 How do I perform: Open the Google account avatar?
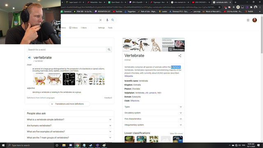[255, 20]
